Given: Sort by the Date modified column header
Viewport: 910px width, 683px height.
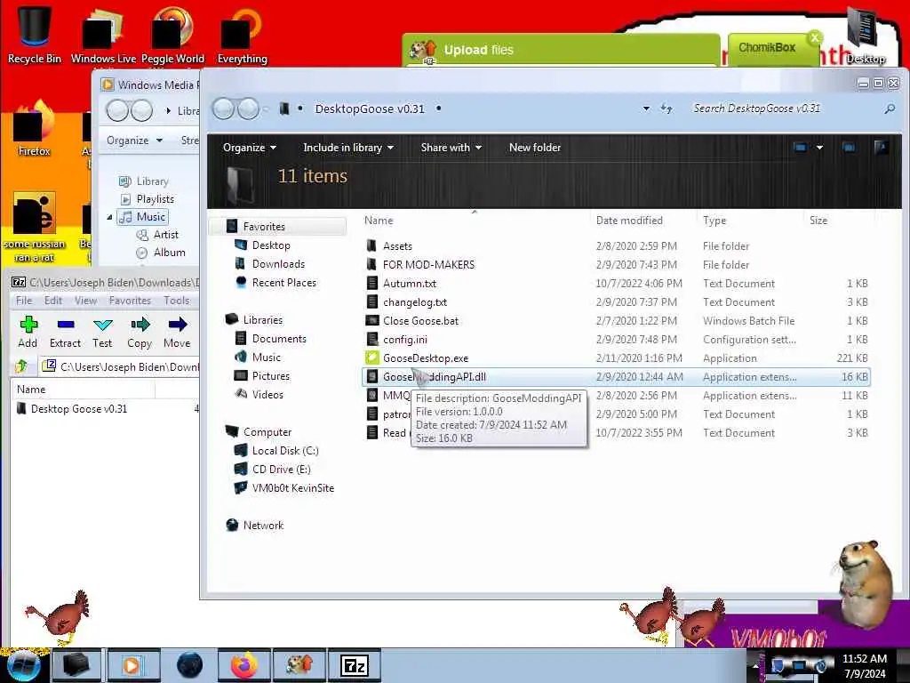Looking at the screenshot, I should pos(629,221).
